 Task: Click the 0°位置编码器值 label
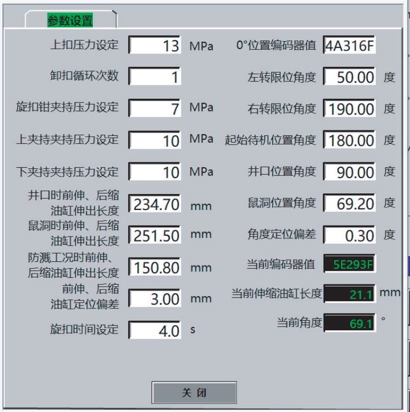[276, 45]
